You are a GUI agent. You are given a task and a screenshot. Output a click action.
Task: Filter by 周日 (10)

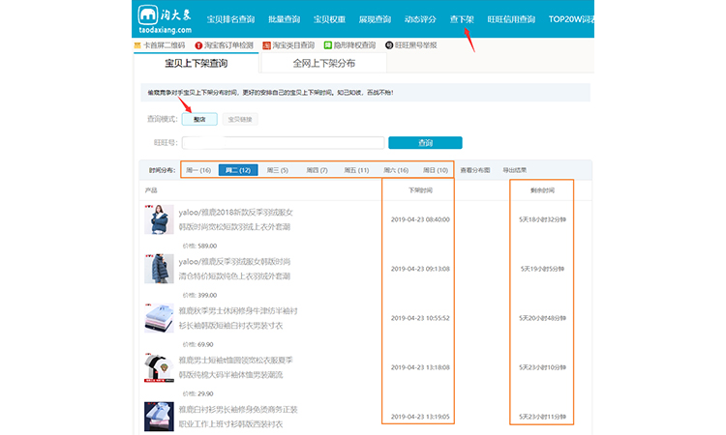[x=436, y=170]
